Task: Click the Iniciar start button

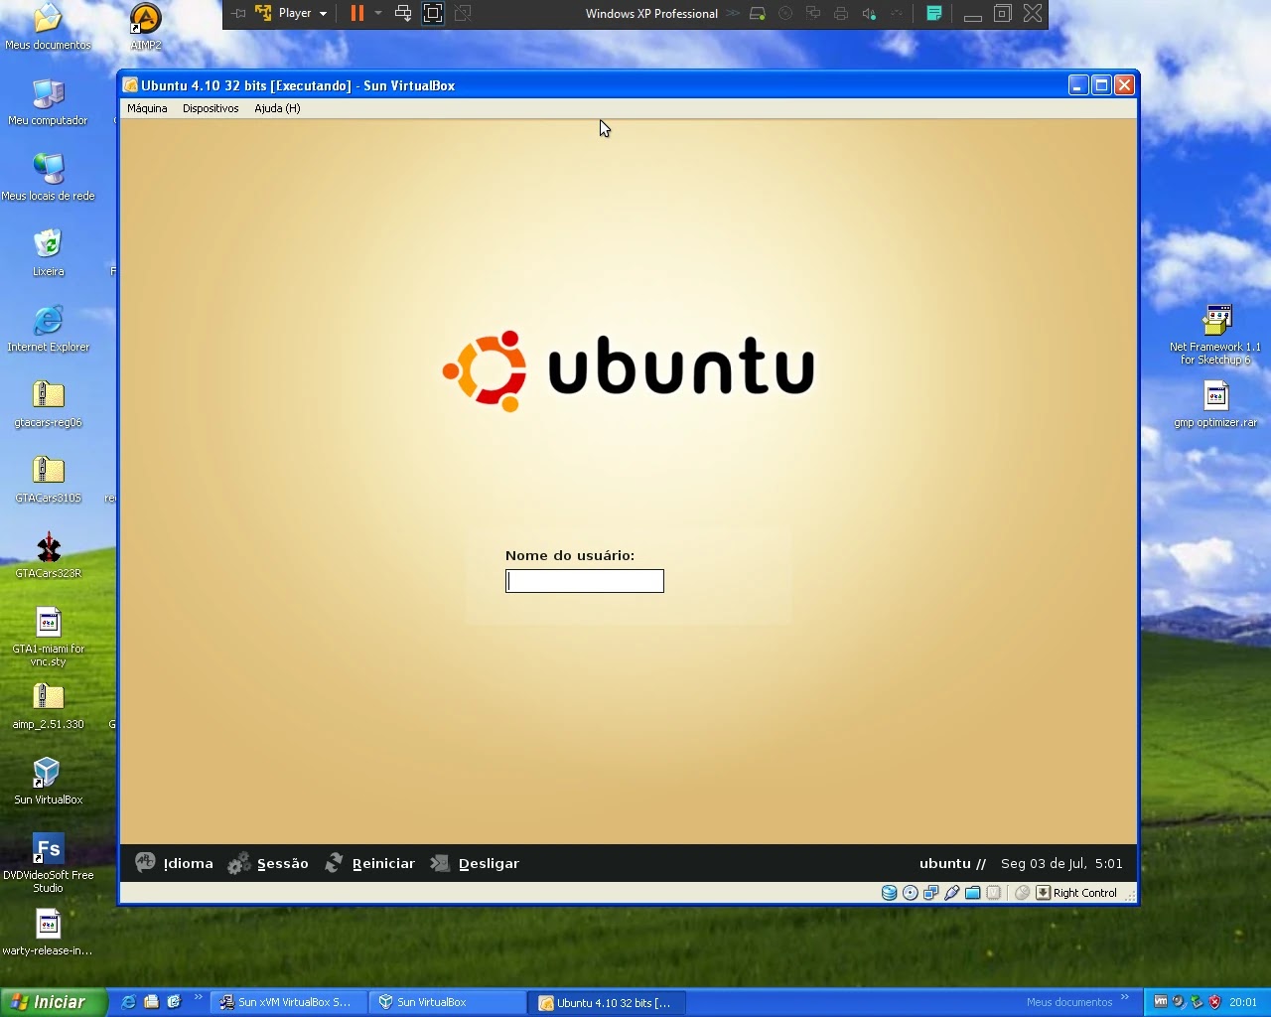Action: [53, 1002]
